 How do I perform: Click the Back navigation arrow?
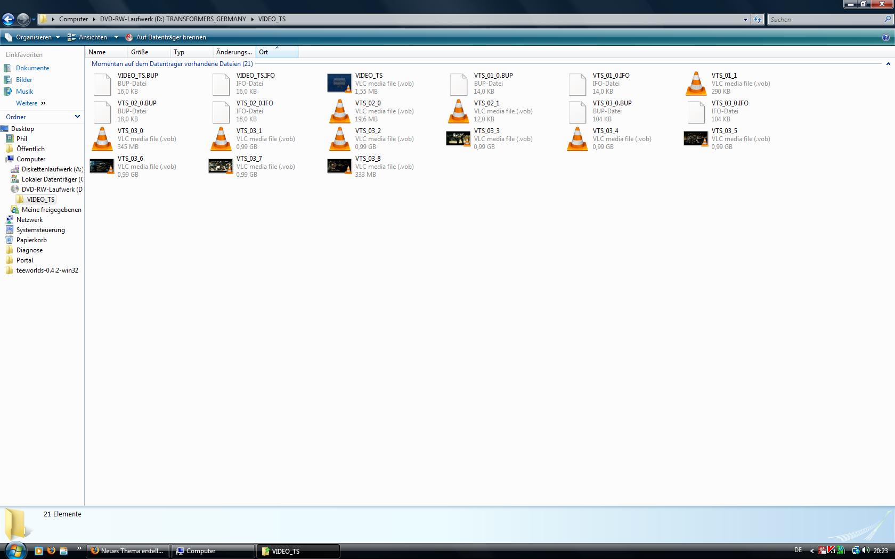click(x=8, y=20)
